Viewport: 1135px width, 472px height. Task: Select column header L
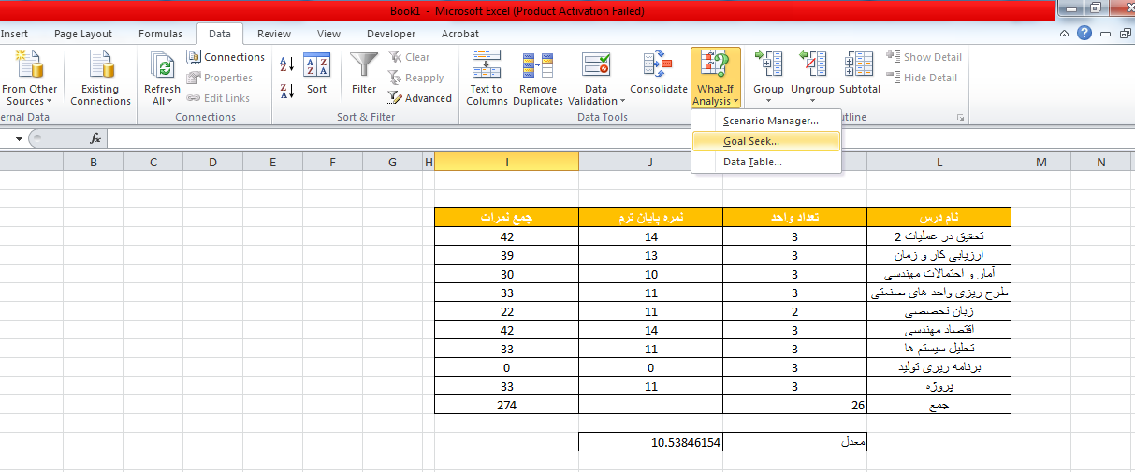tap(939, 163)
